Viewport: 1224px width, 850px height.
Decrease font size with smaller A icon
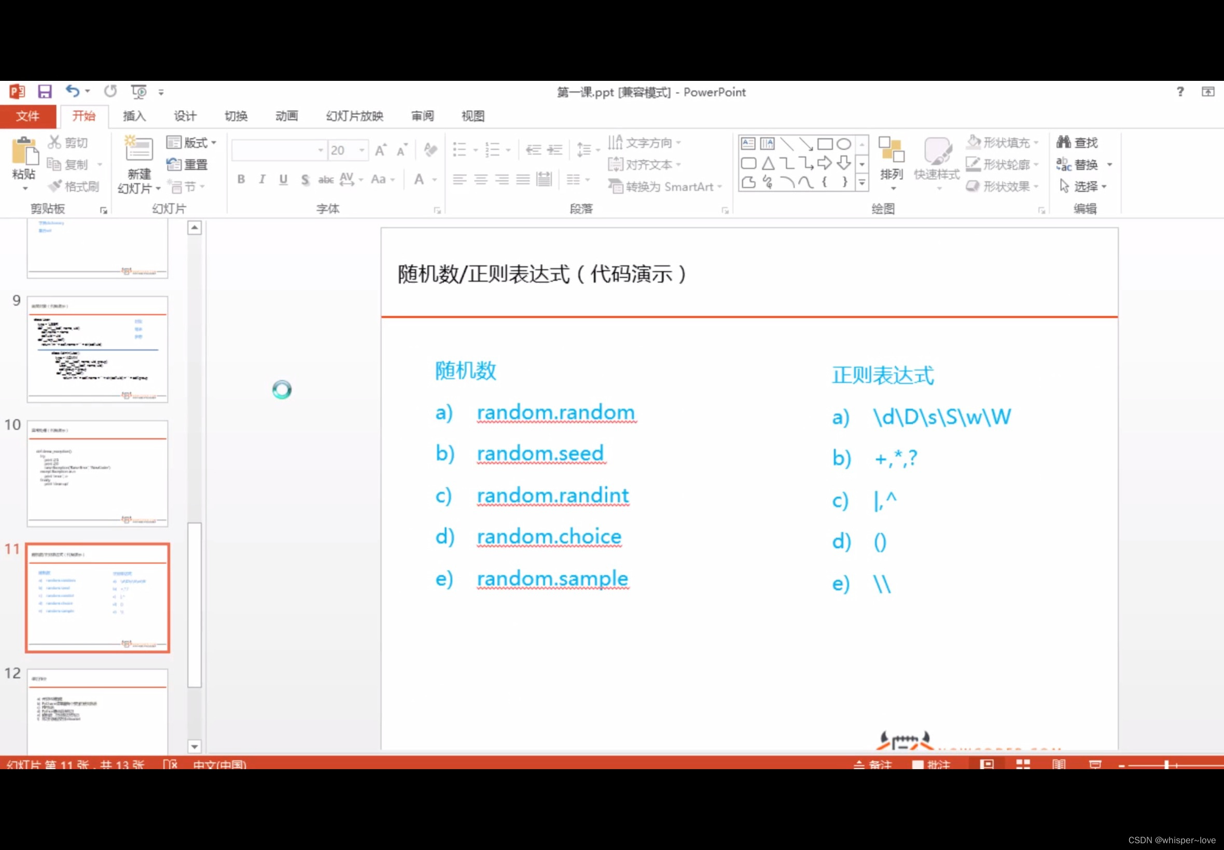tap(402, 150)
